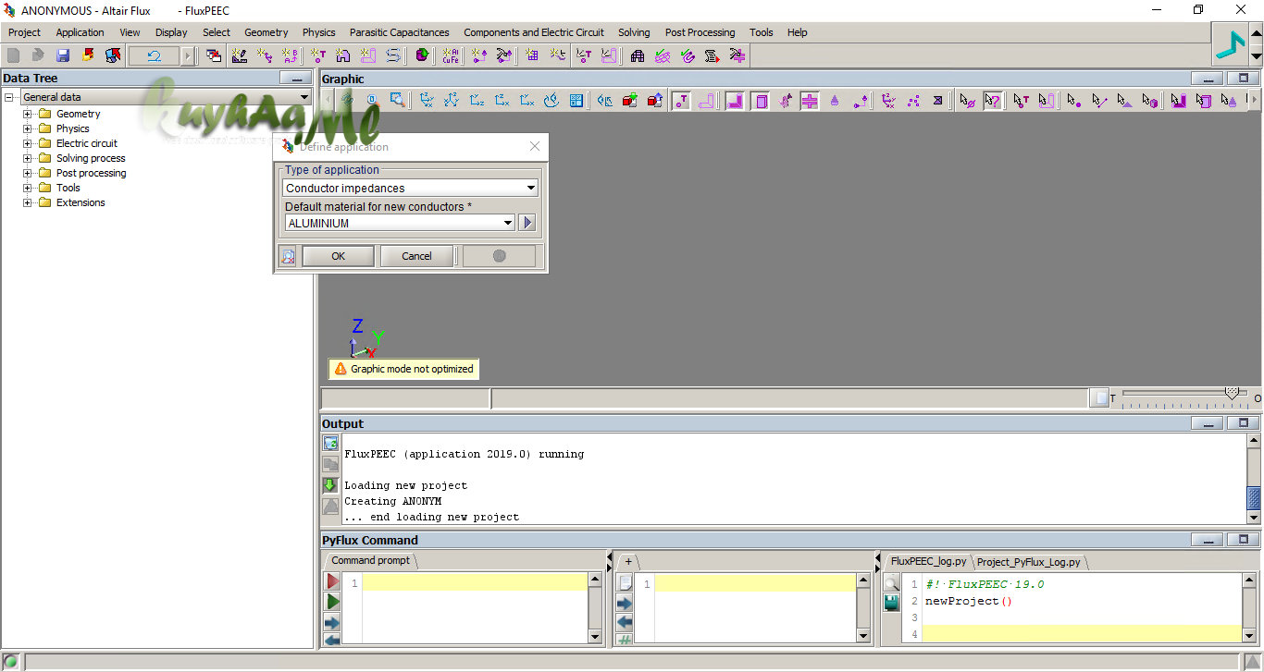Click the Output panel vertical scrollbar
Viewport: 1264px width, 672px height.
point(1254,479)
